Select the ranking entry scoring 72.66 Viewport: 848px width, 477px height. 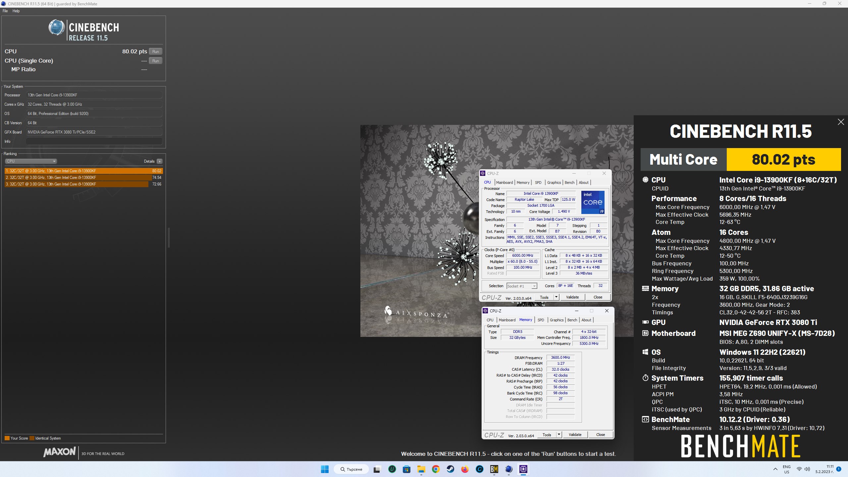[x=83, y=184]
